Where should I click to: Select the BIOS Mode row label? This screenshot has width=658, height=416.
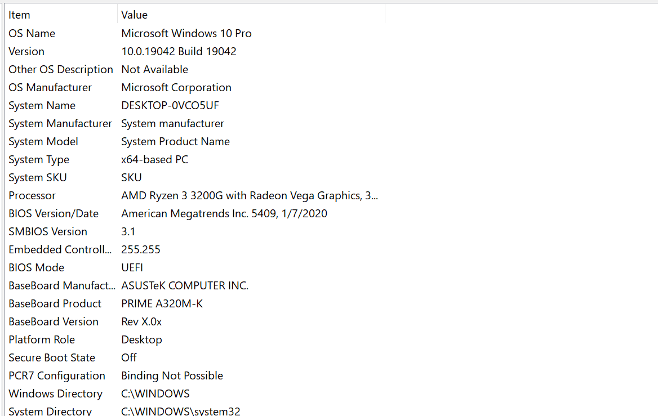(37, 268)
